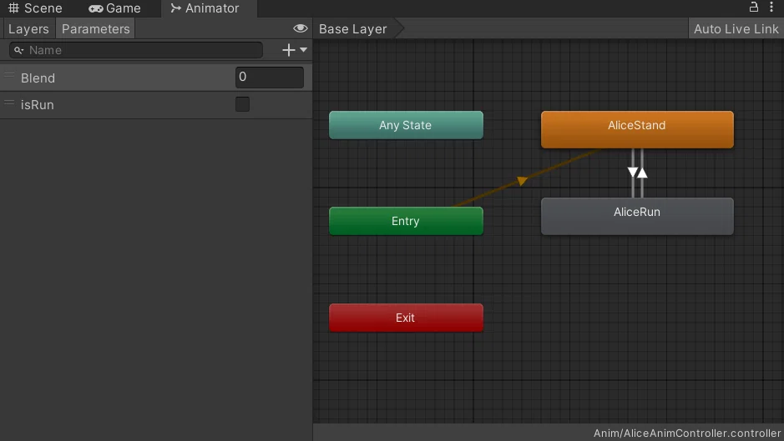The image size is (784, 441).
Task: Switch to the Scene tab
Action: point(35,8)
